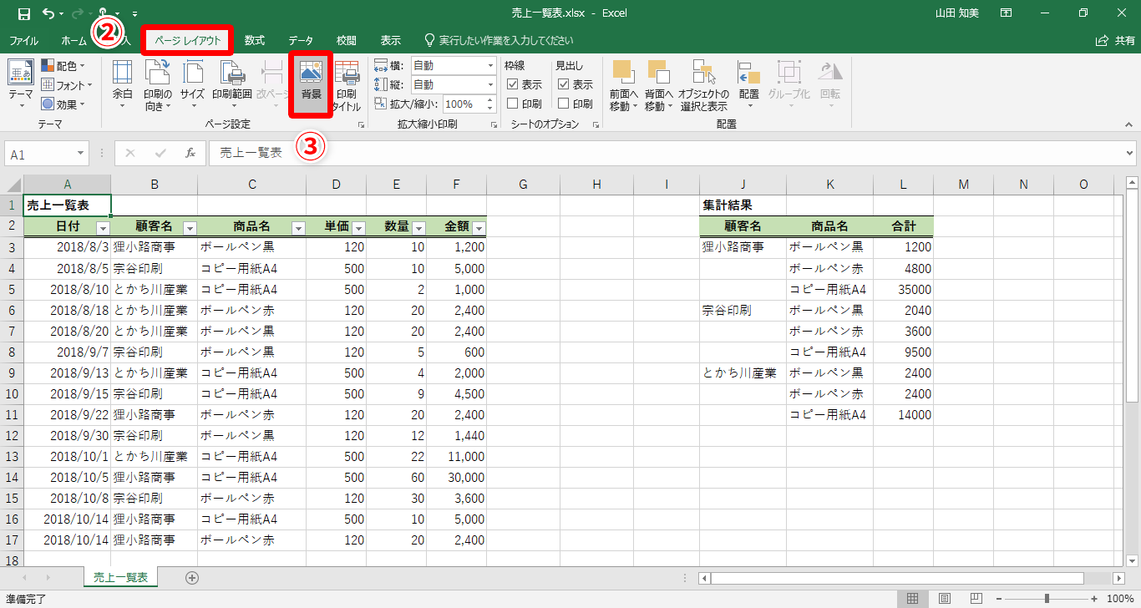Open Print Titles (印刷タイトル)

pyautogui.click(x=347, y=84)
